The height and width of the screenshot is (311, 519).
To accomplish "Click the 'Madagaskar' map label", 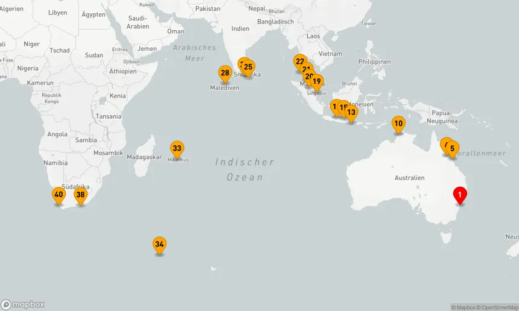I will click(x=144, y=157).
